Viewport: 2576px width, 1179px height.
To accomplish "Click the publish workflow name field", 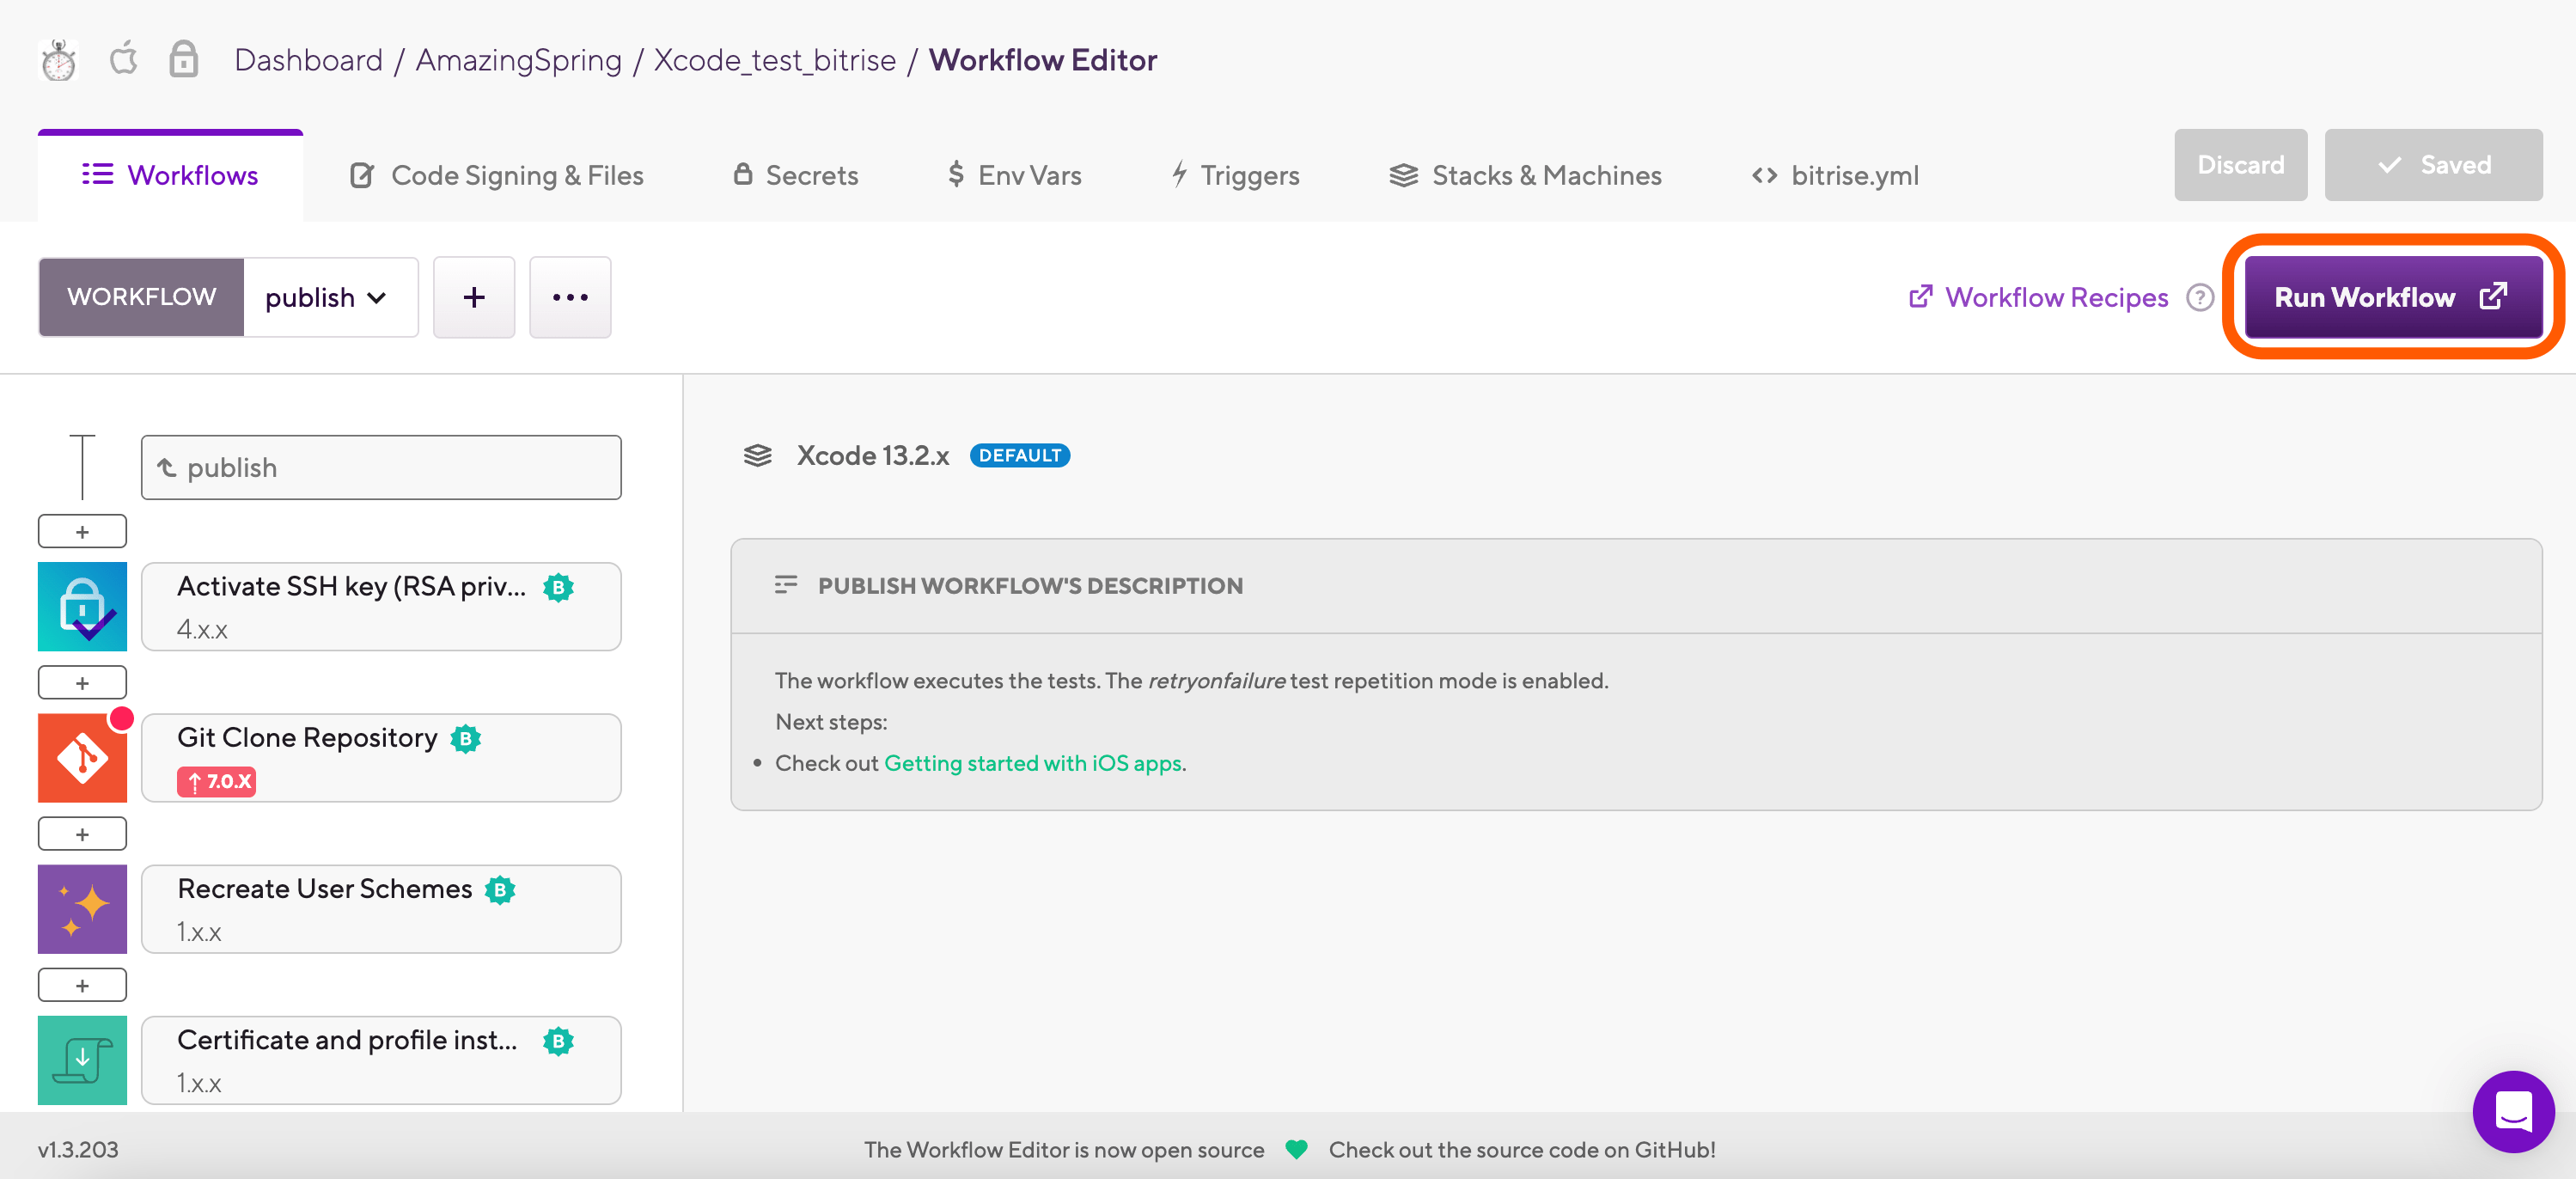I will tap(381, 467).
